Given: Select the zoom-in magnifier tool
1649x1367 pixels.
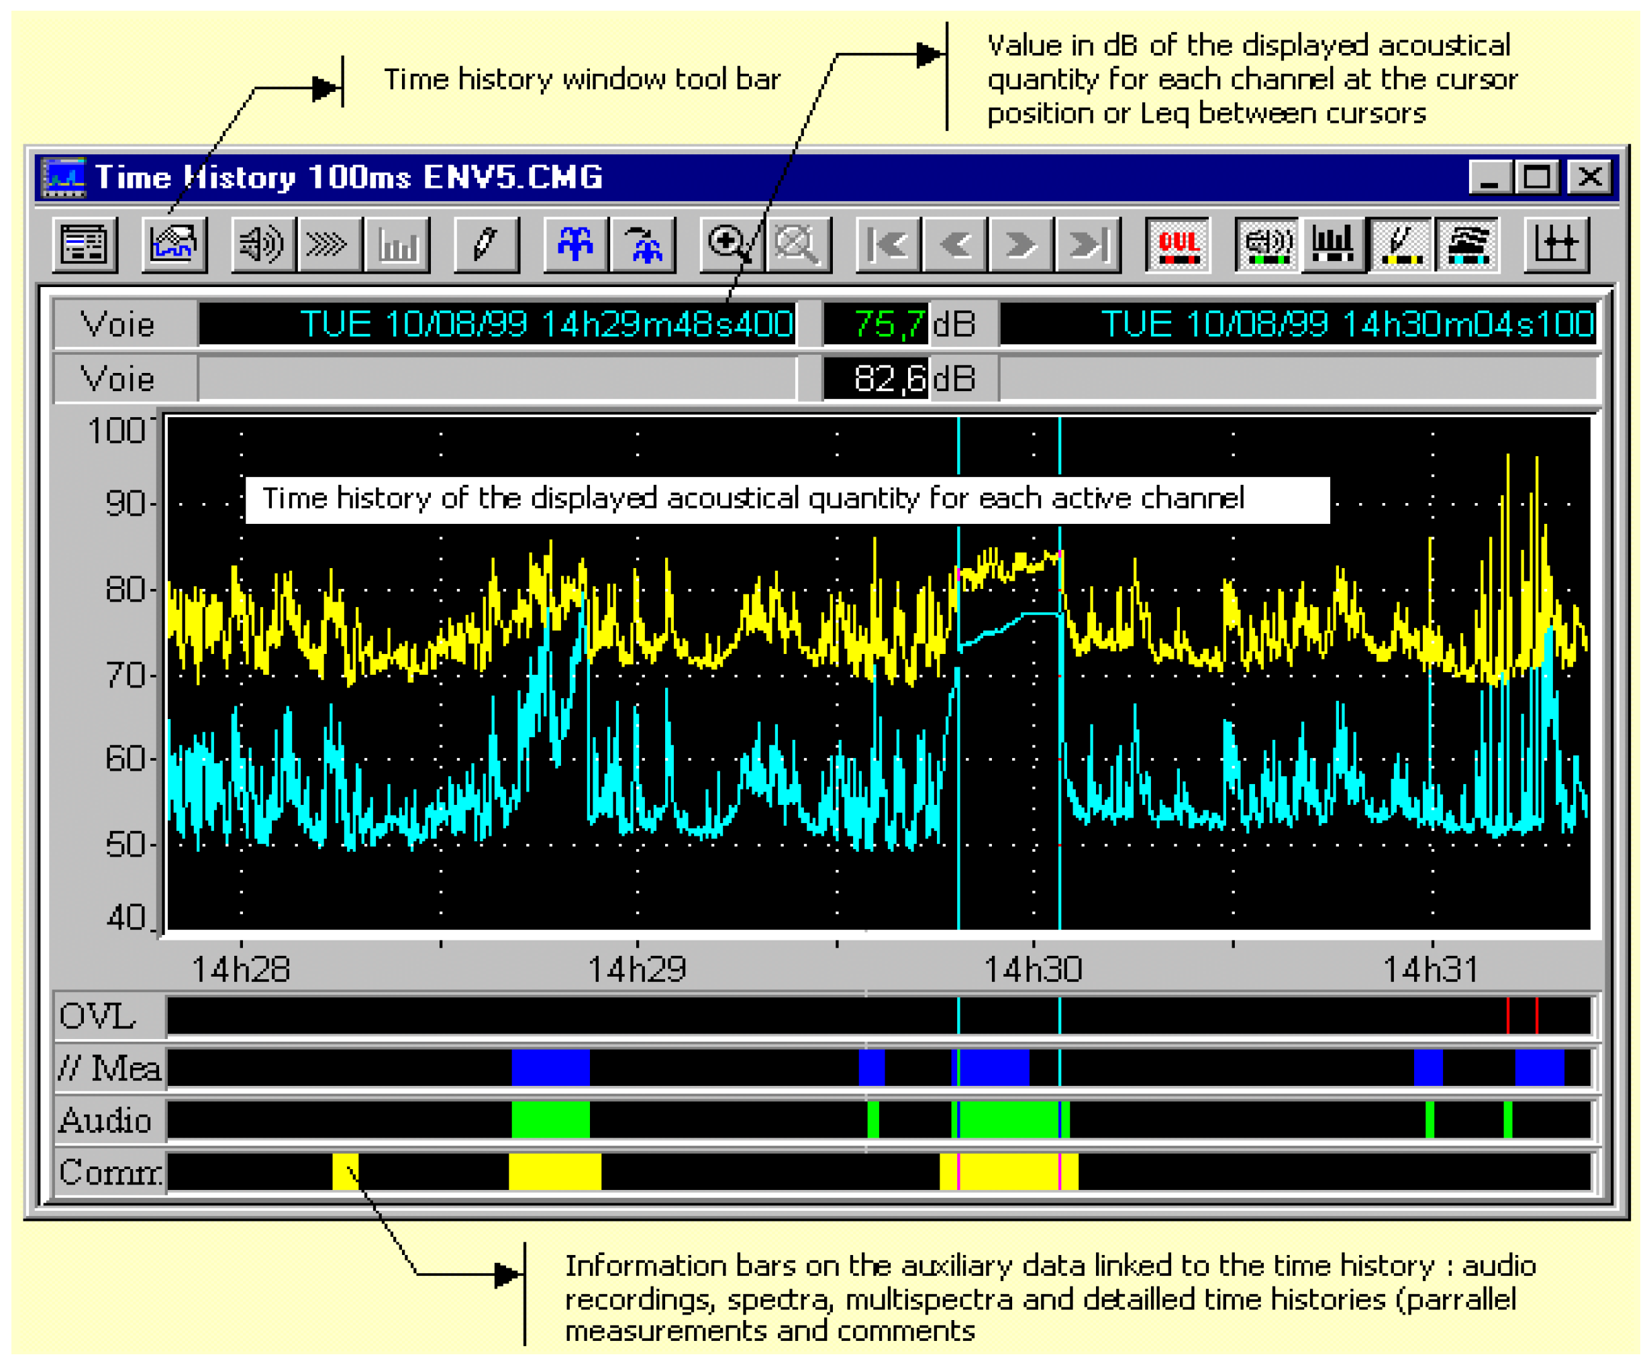Looking at the screenshot, I should (729, 244).
